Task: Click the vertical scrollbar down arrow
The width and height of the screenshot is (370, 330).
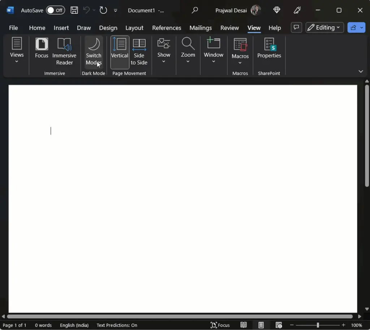Action: click(367, 309)
